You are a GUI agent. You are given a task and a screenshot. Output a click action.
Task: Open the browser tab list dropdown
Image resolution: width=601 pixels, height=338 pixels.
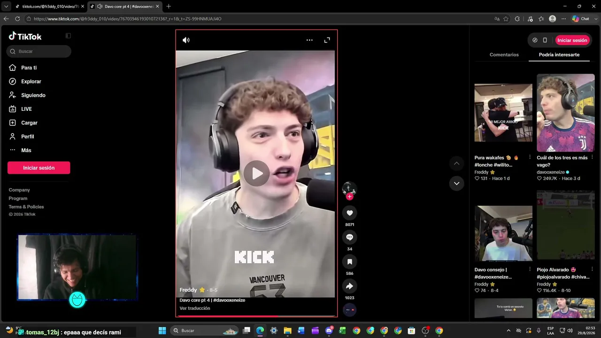coord(6,7)
